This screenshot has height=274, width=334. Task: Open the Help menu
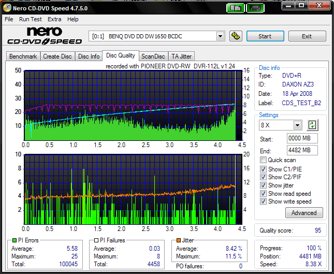(x=73, y=19)
